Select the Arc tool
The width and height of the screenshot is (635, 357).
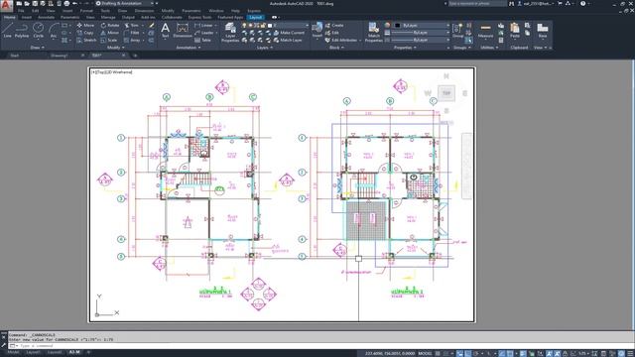click(54, 31)
